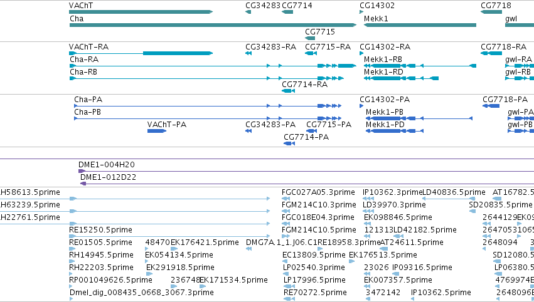Click the CG7715 gene label
The height and width of the screenshot is (302, 534).
click(x=320, y=31)
